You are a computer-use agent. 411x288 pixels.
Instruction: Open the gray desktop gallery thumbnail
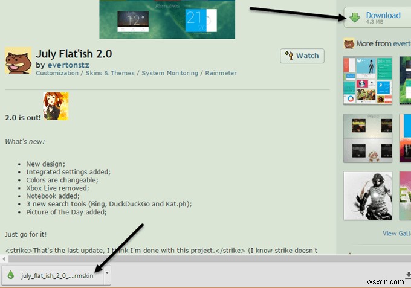pyautogui.click(x=367, y=138)
